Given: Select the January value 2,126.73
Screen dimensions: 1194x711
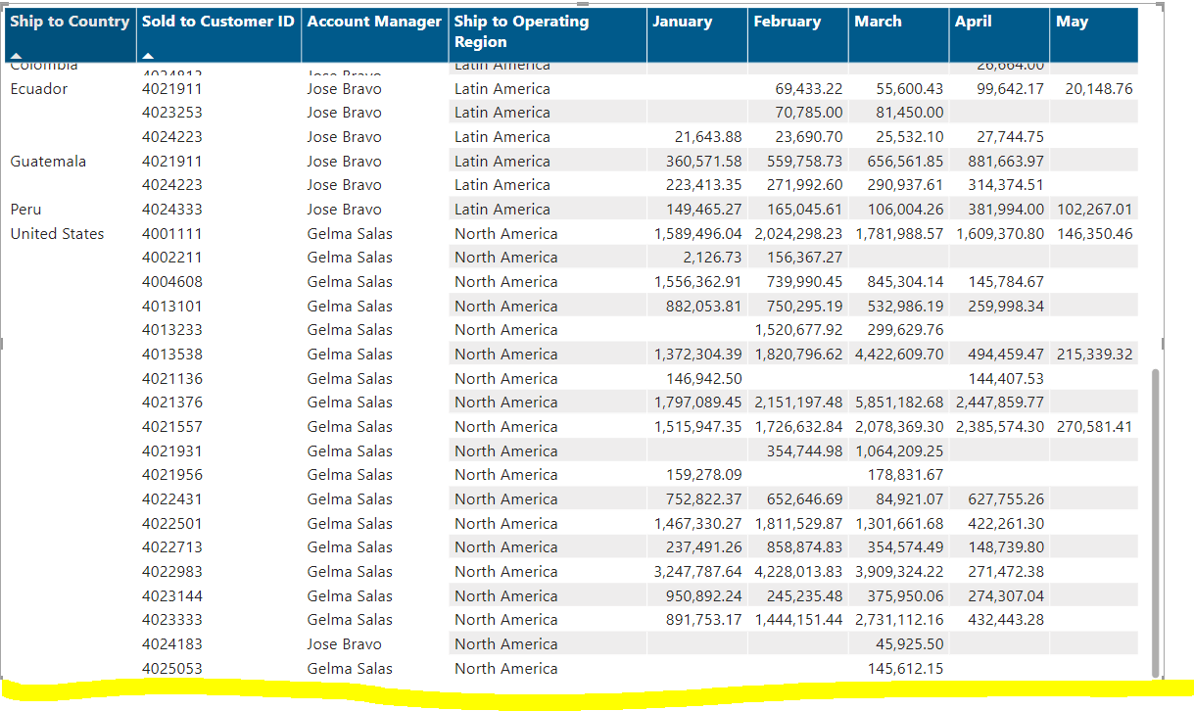Looking at the screenshot, I should [x=713, y=258].
